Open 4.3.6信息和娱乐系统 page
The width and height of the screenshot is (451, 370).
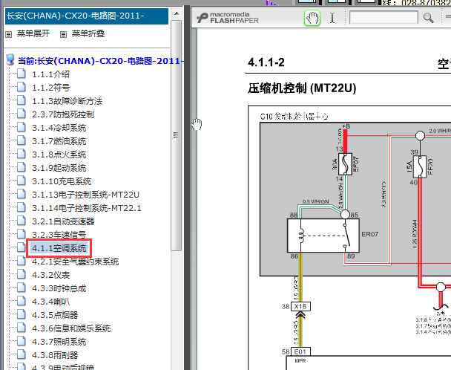pyautogui.click(x=71, y=328)
